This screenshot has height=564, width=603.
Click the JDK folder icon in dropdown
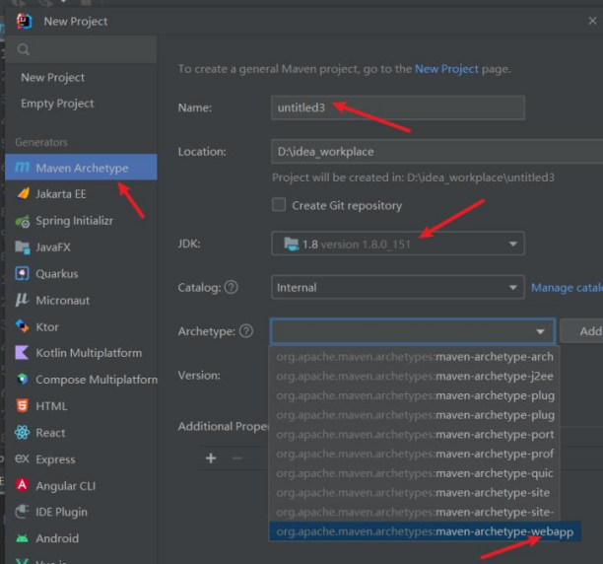291,244
